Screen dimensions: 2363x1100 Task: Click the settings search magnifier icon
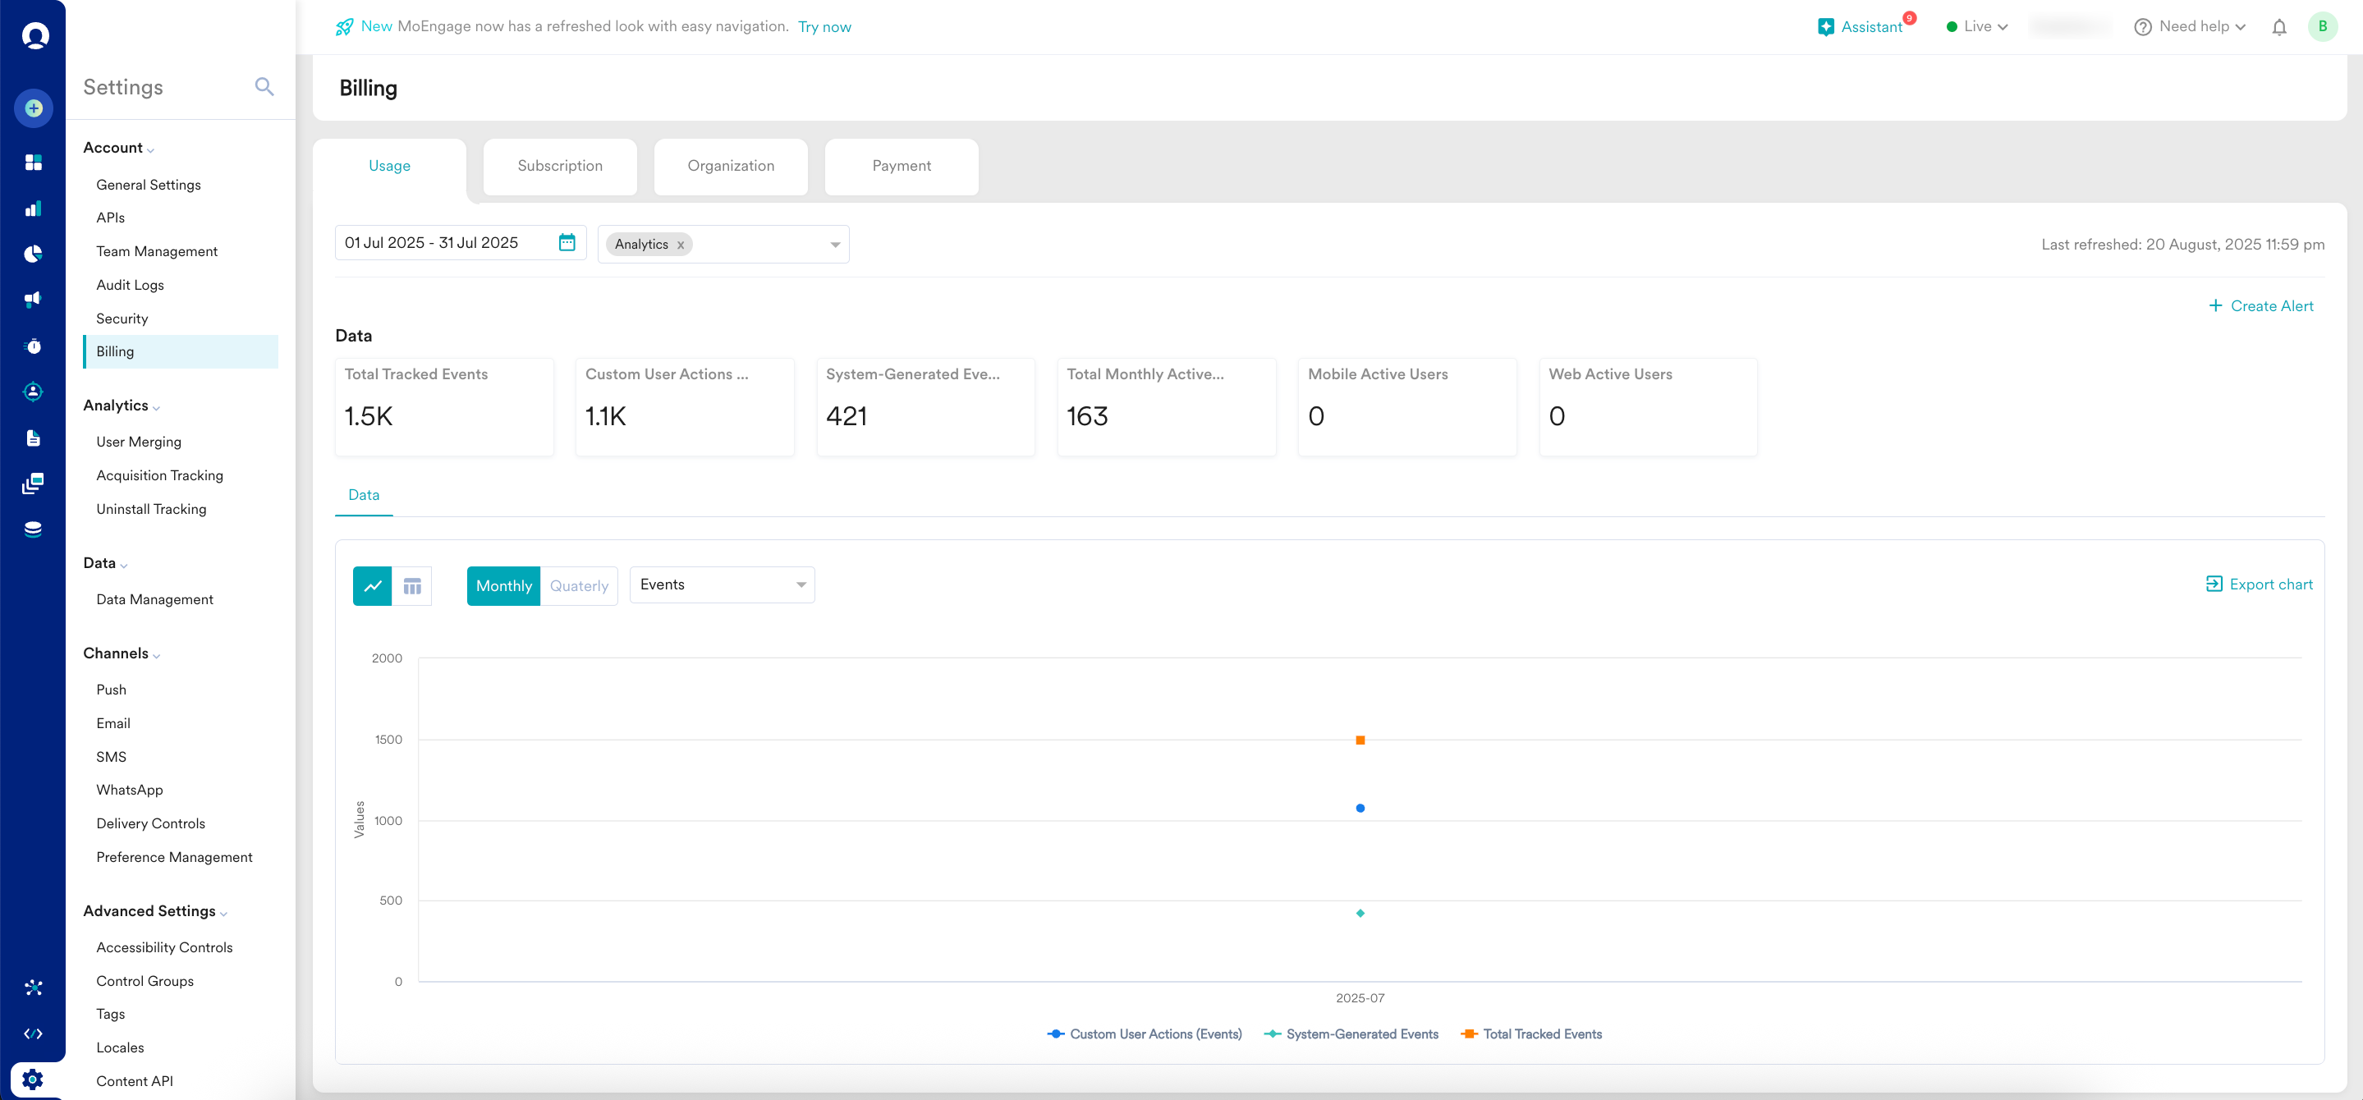tap(264, 86)
